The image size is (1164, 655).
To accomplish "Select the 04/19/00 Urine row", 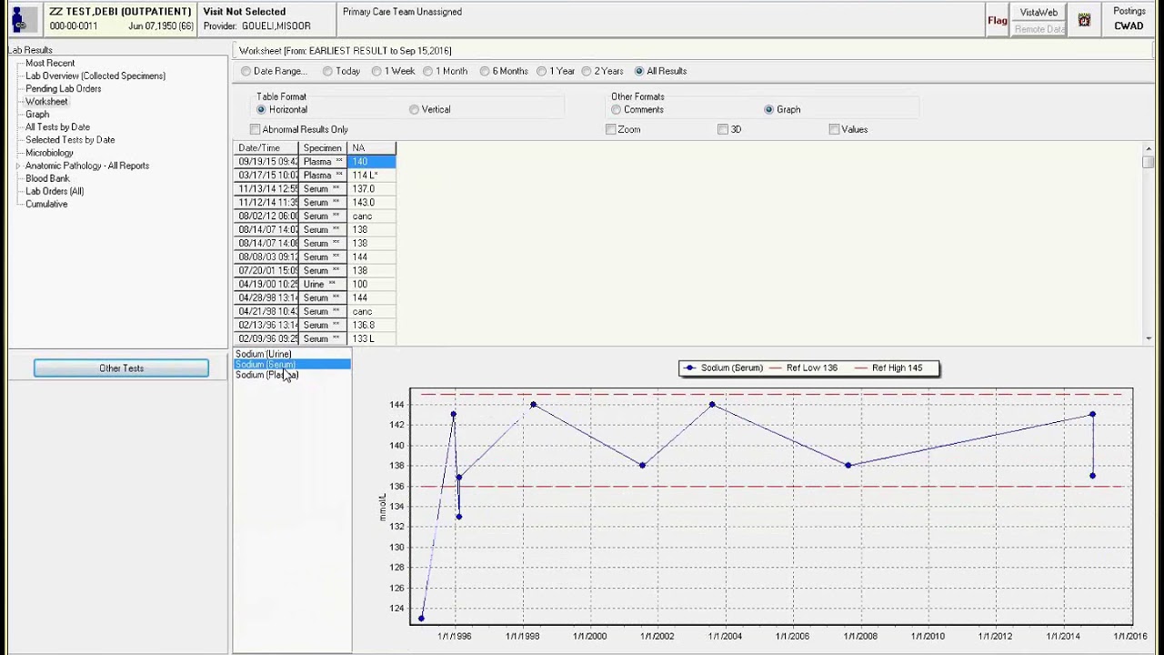I will tap(315, 285).
